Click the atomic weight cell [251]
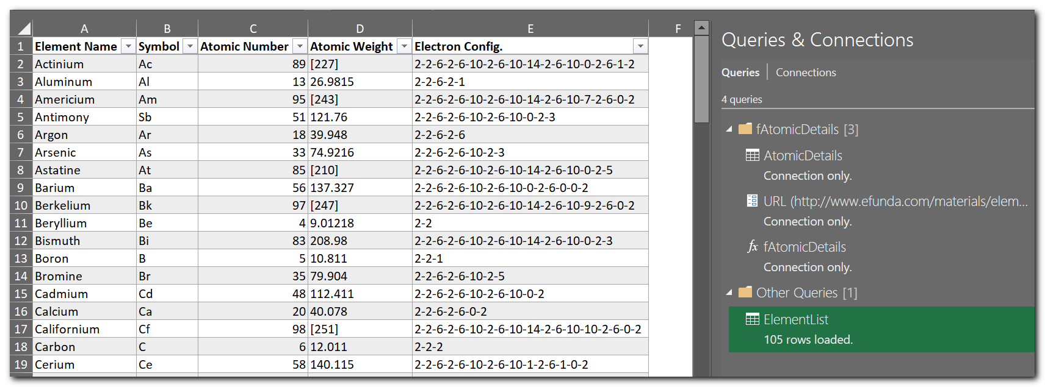Viewport: 1045px width, 387px height. [360, 329]
